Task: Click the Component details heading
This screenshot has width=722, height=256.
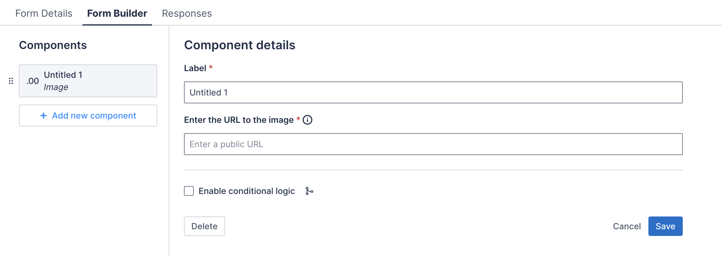Action: (240, 45)
